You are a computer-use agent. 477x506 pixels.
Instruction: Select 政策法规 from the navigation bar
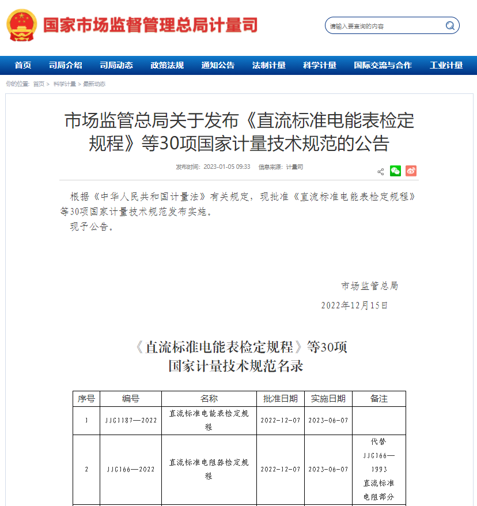coord(167,65)
